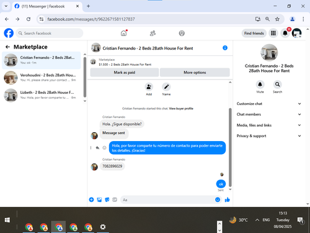View site information icon in address bar
The height and width of the screenshot is (233, 310).
pyautogui.click(x=42, y=19)
